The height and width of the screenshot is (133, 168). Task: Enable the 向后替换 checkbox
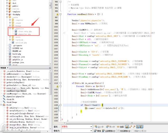click(119, 131)
